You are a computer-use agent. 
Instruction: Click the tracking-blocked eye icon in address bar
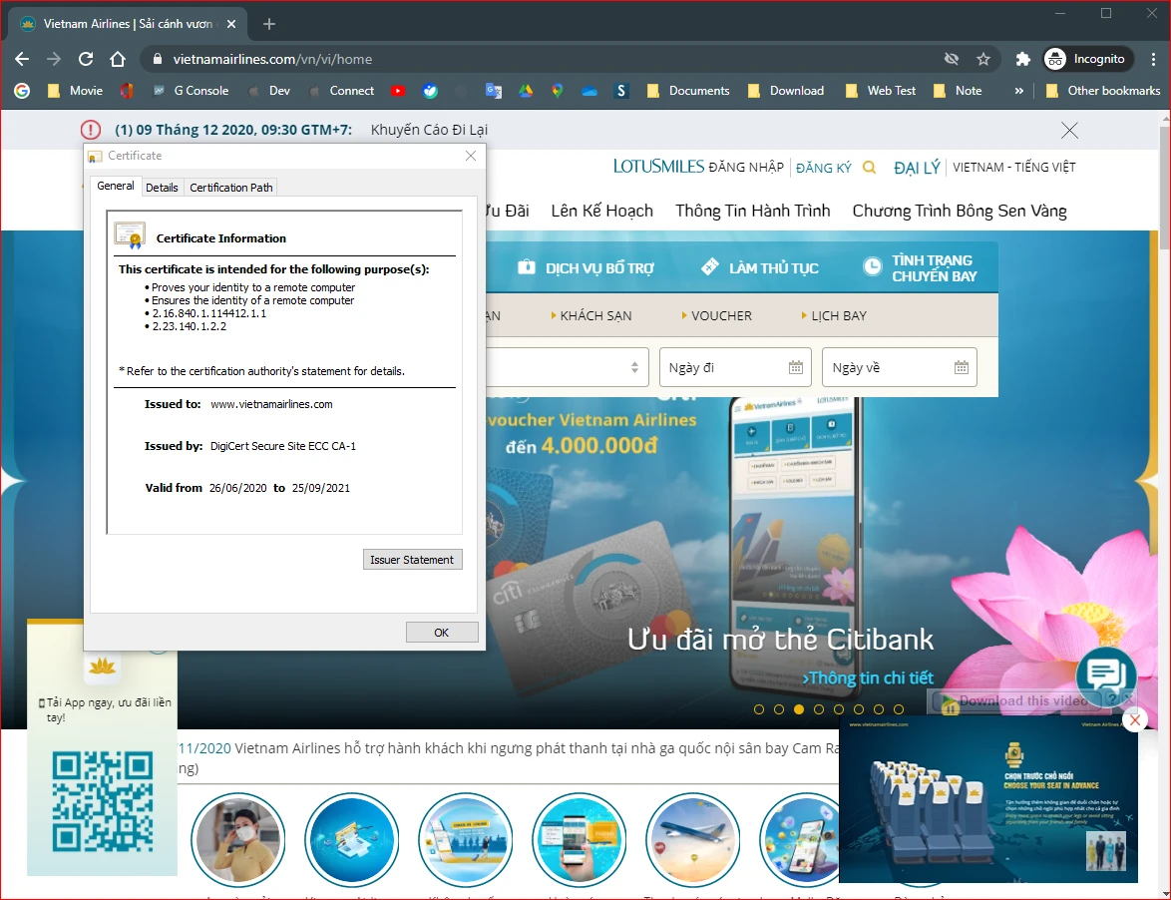[951, 59]
